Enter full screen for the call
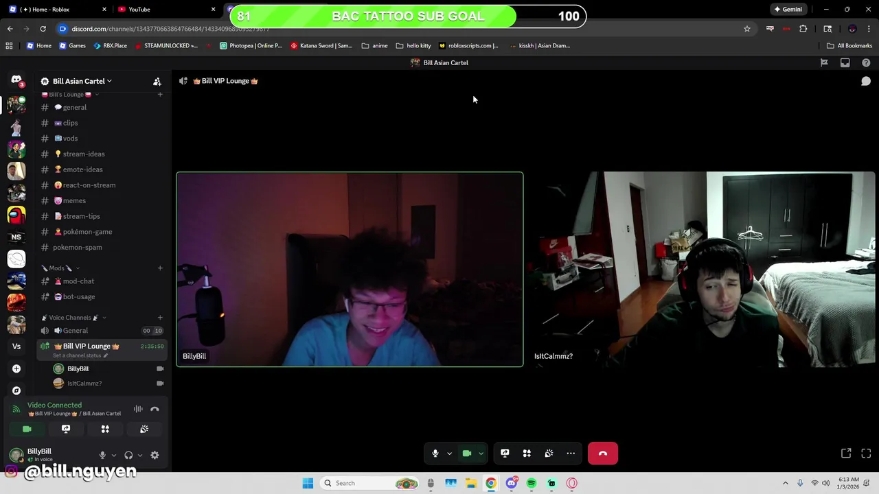Screen dimensions: 879x494 (866, 454)
